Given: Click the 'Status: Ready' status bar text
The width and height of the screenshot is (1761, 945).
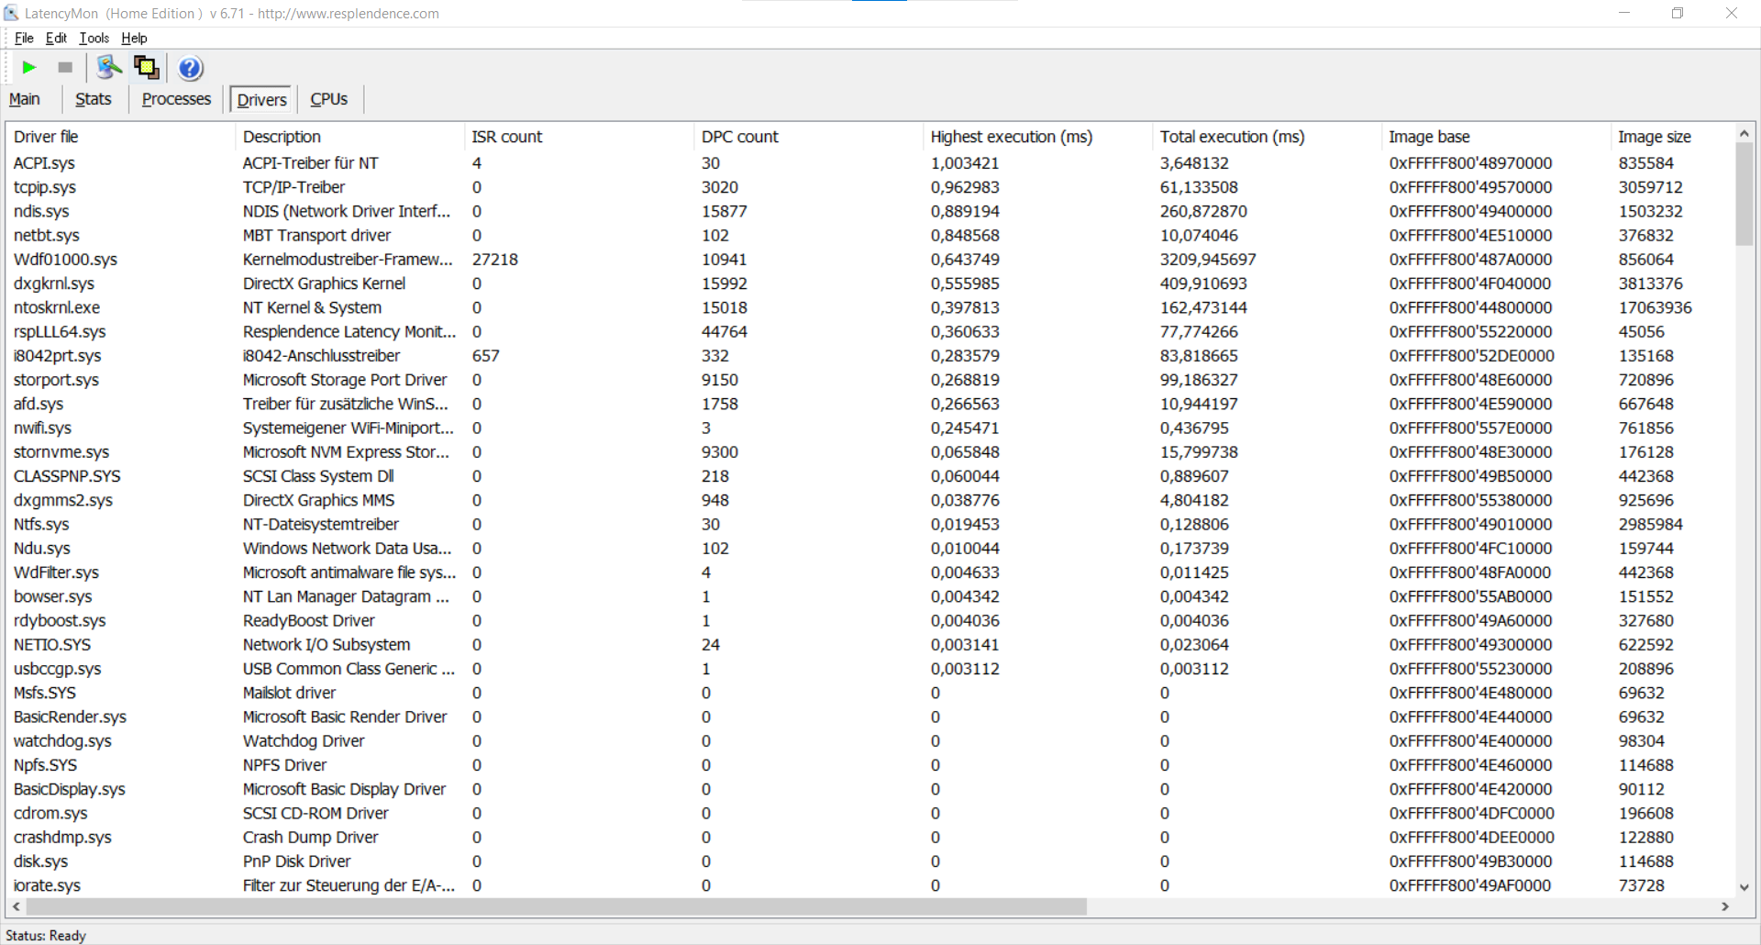Looking at the screenshot, I should coord(46,935).
